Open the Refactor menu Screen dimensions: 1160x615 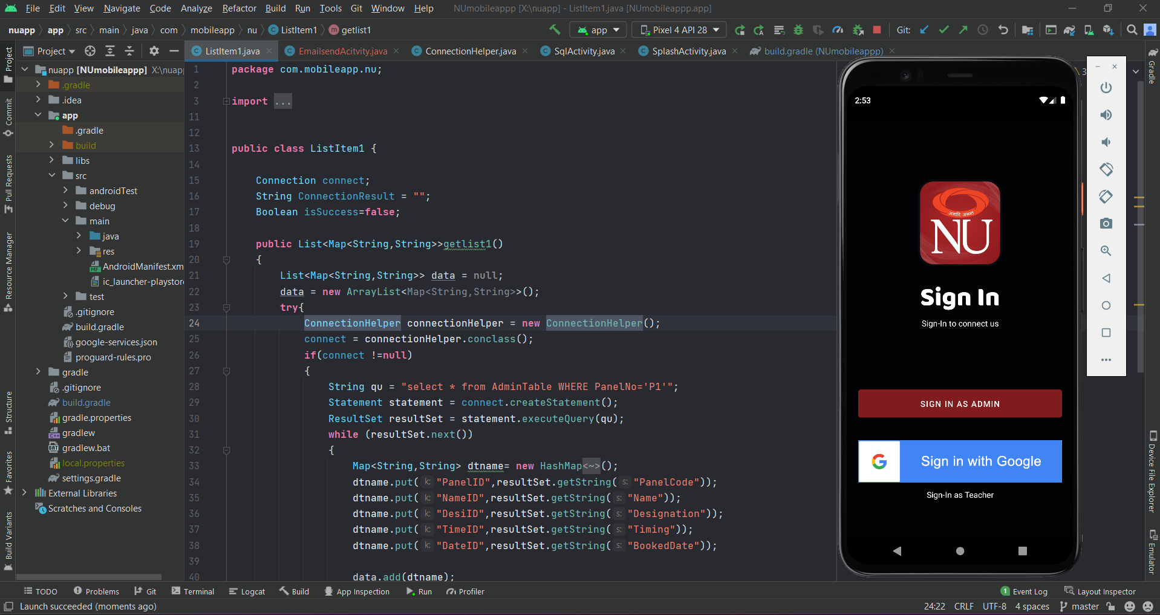pyautogui.click(x=239, y=8)
